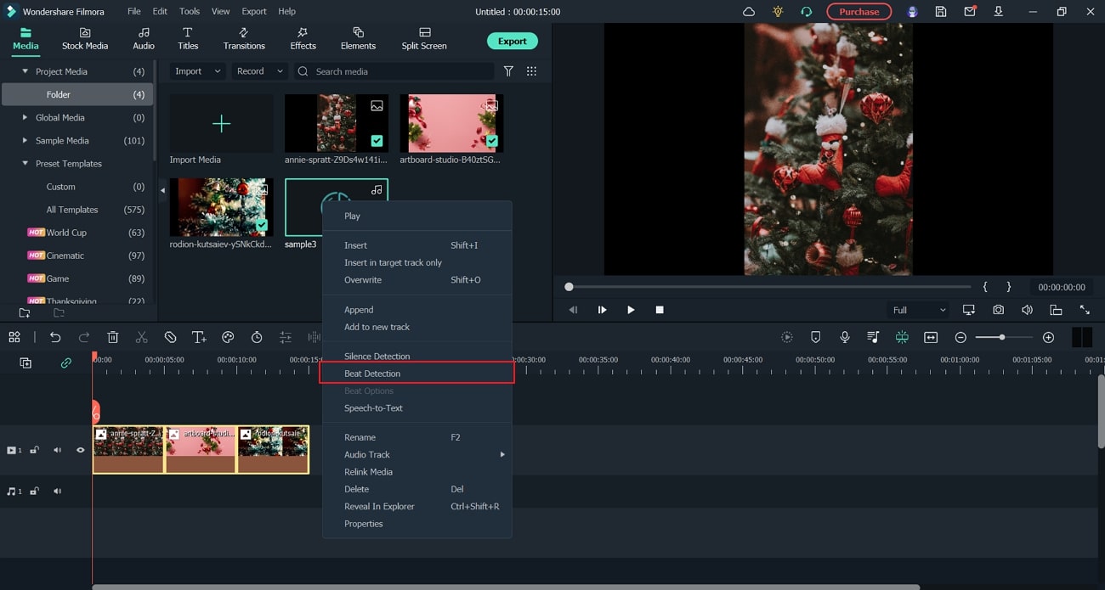Open the View menu

[x=220, y=12]
